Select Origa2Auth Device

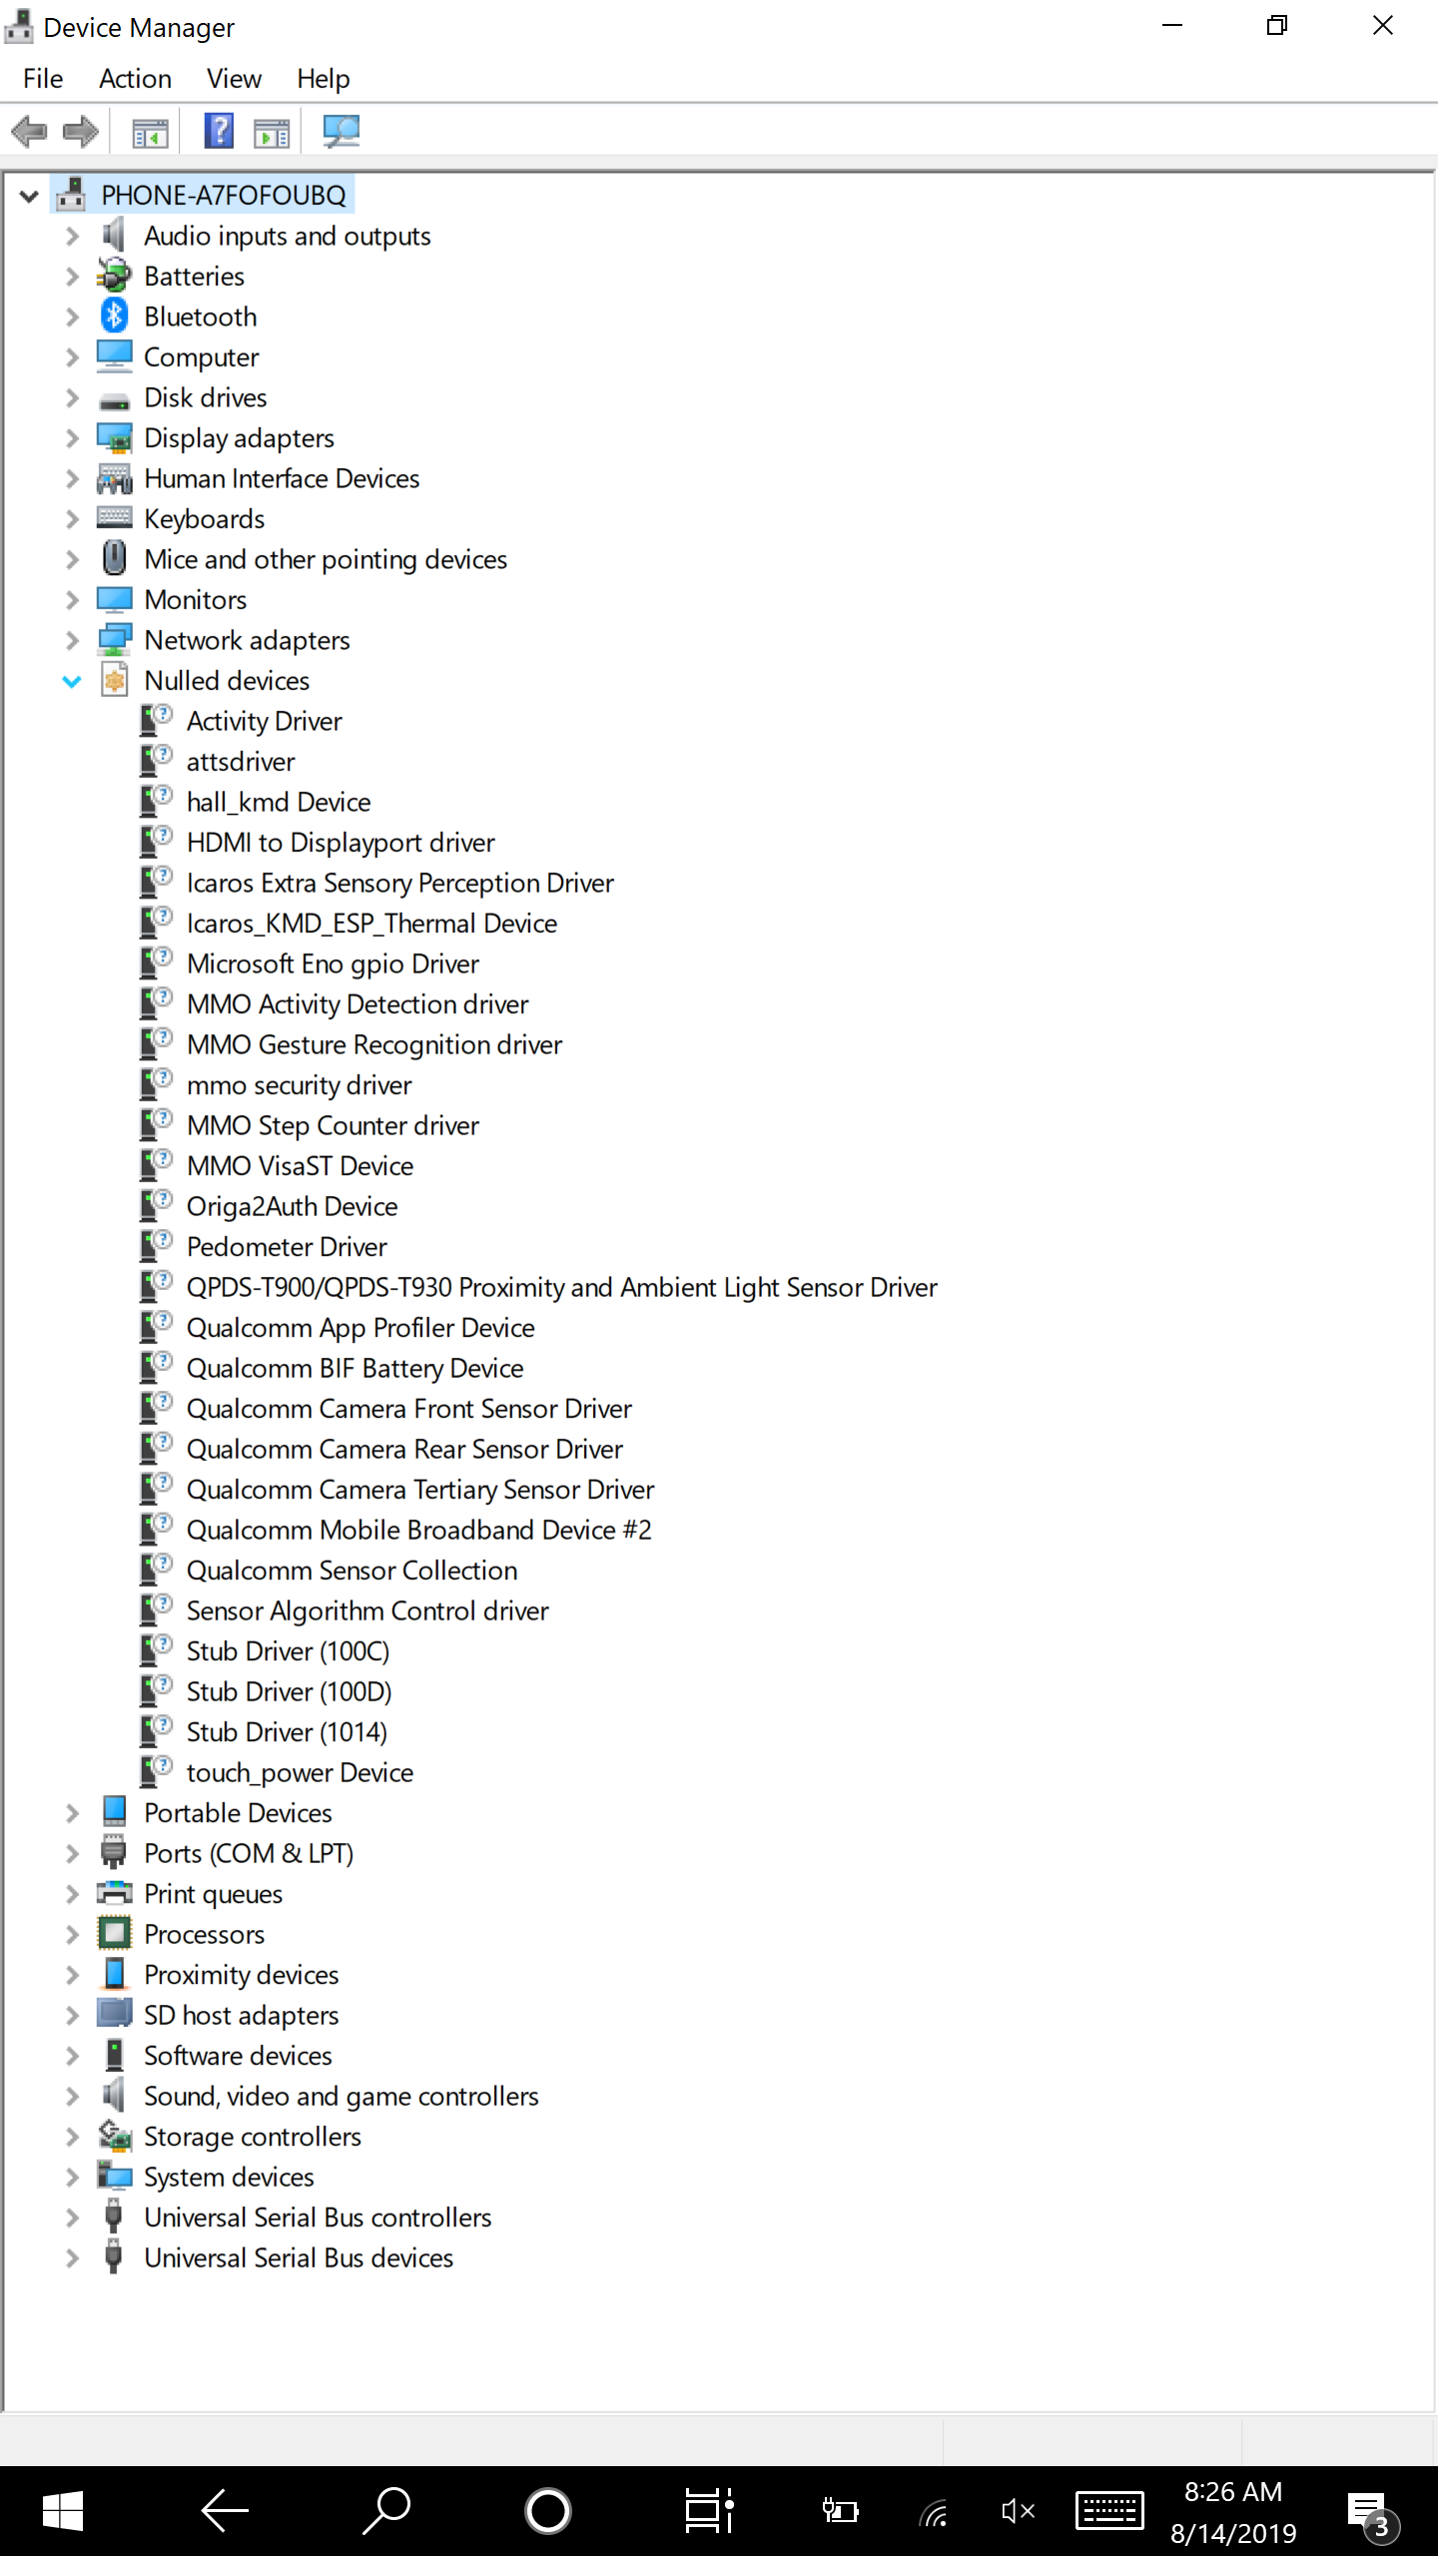click(292, 1206)
